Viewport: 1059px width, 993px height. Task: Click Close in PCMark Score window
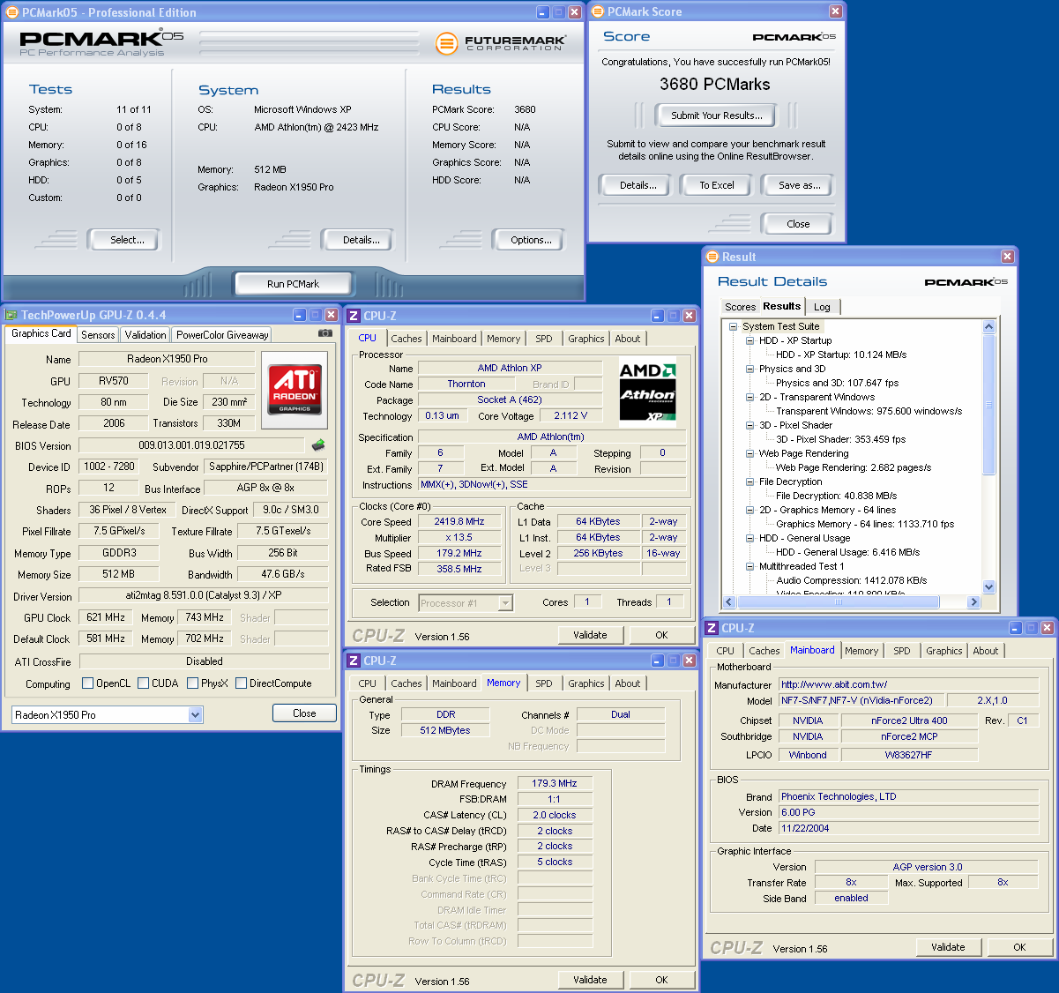click(798, 224)
